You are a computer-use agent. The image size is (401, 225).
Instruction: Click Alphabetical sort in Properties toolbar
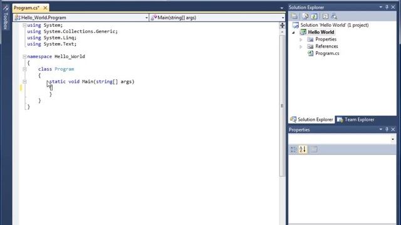(x=303, y=149)
